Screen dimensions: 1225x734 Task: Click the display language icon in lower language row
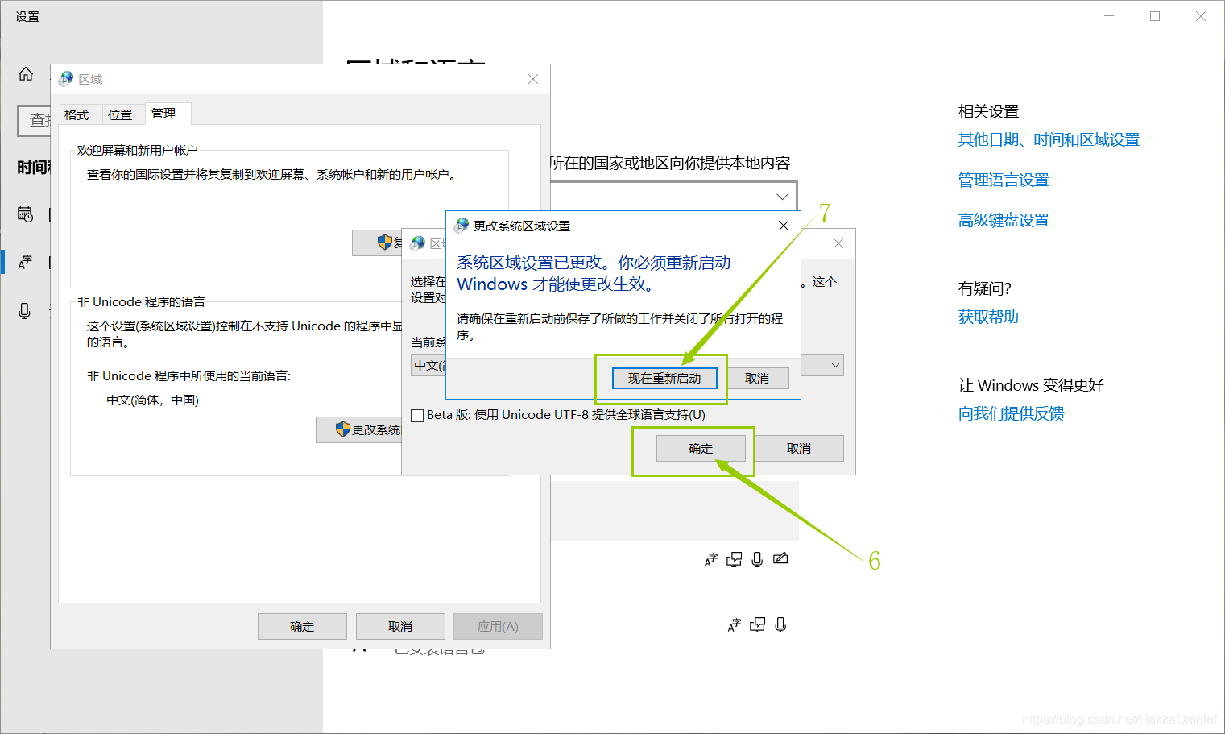pos(735,624)
